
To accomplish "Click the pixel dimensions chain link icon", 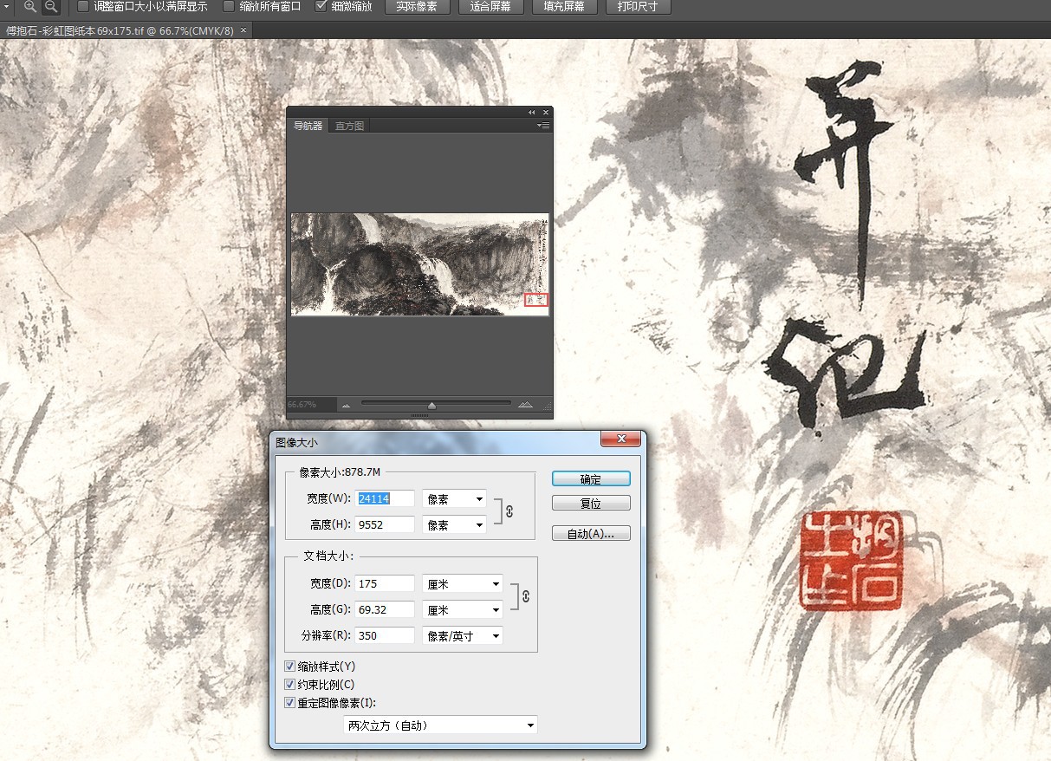I will 509,511.
